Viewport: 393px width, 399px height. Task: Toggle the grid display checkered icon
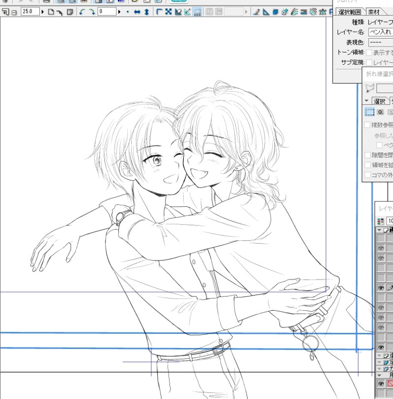pyautogui.click(x=168, y=12)
